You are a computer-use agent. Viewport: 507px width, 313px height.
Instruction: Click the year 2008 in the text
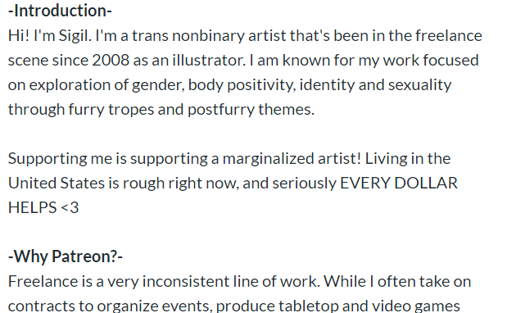coord(111,60)
